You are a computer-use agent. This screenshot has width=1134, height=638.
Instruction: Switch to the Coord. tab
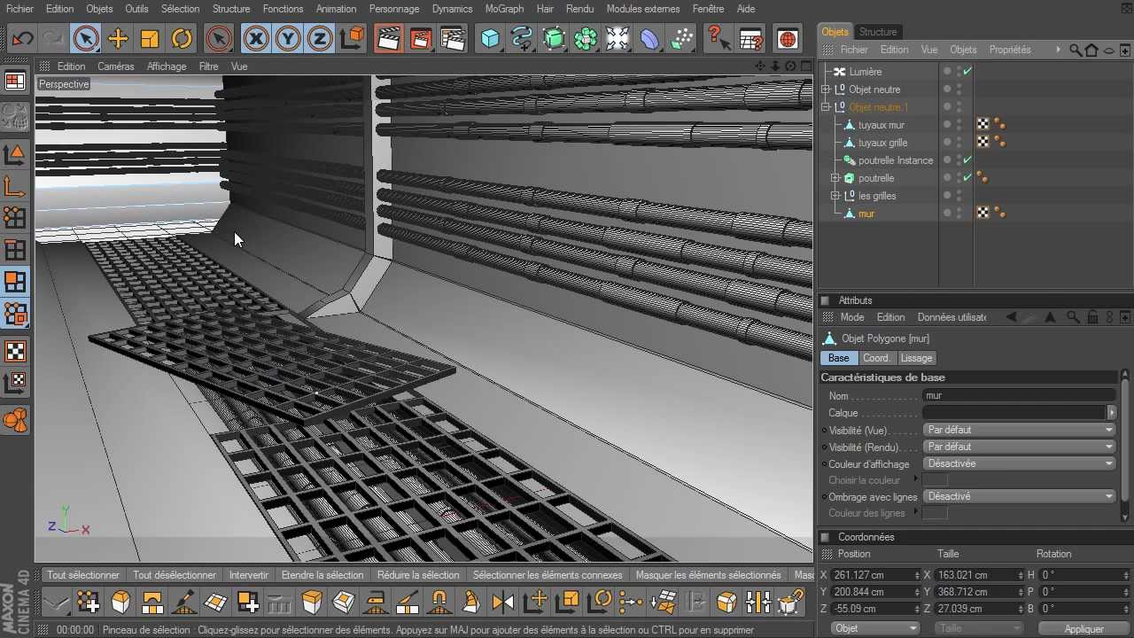(x=876, y=358)
